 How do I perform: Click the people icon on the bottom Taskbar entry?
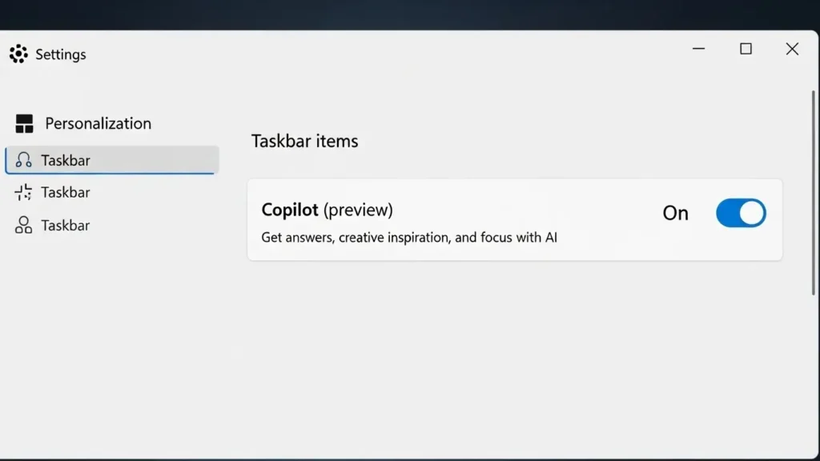click(25, 225)
